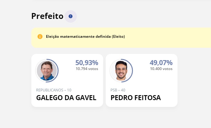211x128 pixels.
Task: Click the Prefeito section heading
Action: click(47, 16)
